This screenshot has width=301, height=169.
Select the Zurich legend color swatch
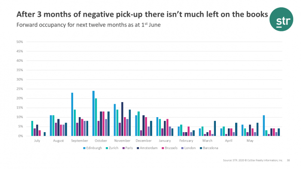[x=107, y=148]
